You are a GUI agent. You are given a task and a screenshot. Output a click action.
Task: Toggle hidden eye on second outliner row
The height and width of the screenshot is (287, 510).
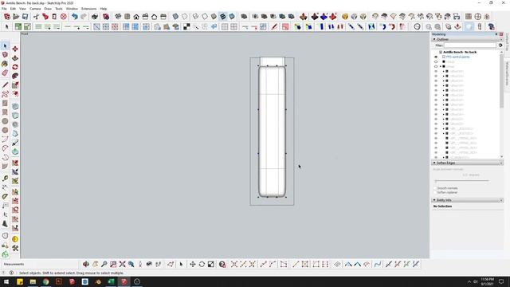click(x=436, y=62)
